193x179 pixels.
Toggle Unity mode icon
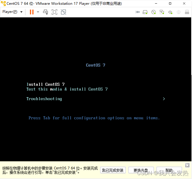click(x=63, y=12)
